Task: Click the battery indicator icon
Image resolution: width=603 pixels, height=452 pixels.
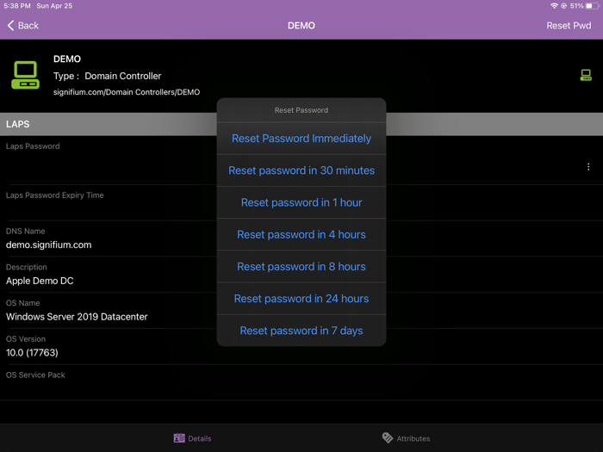Action: [592, 6]
